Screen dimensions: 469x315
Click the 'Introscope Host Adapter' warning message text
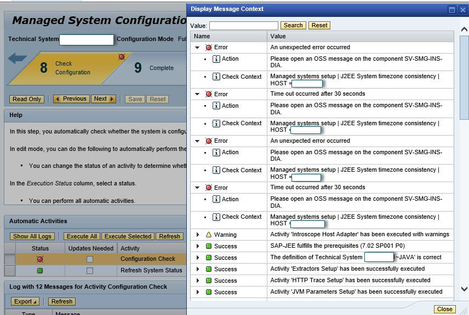tap(360, 235)
